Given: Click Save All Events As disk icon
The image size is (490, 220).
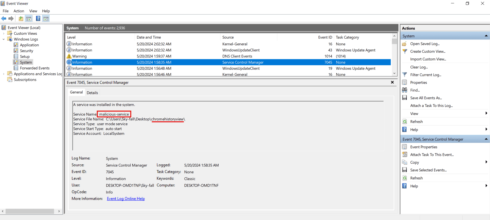Looking at the screenshot, I should tap(405, 98).
